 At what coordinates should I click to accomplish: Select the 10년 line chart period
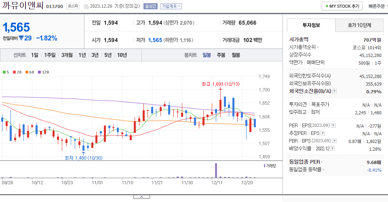click(122, 55)
